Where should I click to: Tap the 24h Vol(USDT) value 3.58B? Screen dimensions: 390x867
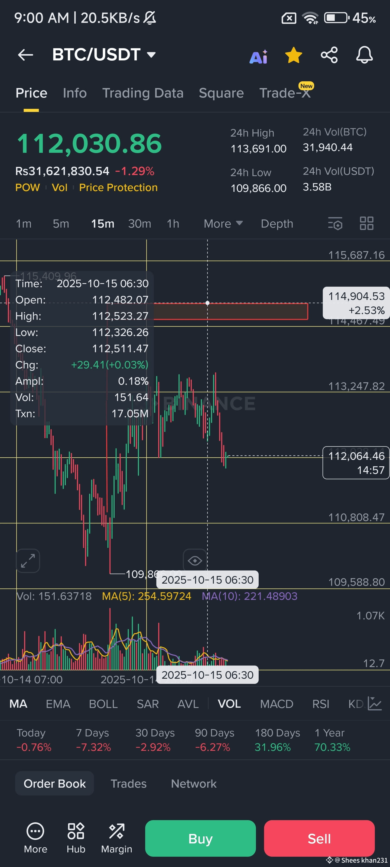coord(317,187)
